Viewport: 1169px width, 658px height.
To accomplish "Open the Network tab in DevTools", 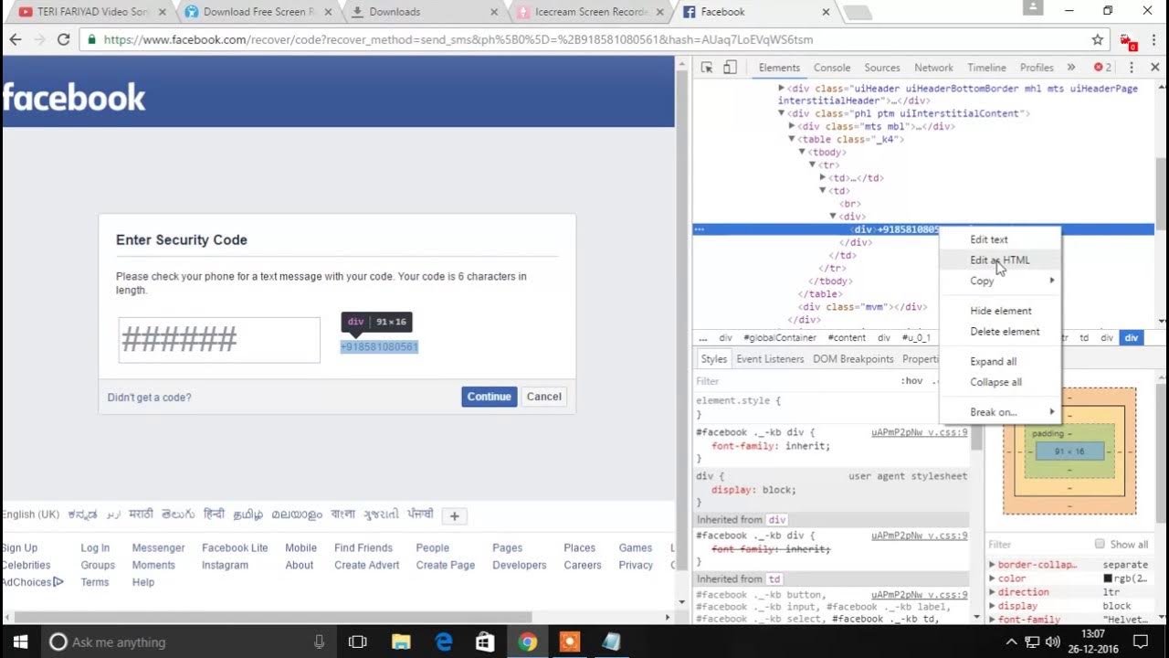I will coord(933,68).
